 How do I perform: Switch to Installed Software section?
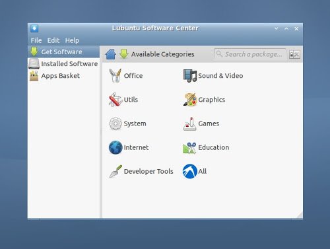pyautogui.click(x=64, y=63)
